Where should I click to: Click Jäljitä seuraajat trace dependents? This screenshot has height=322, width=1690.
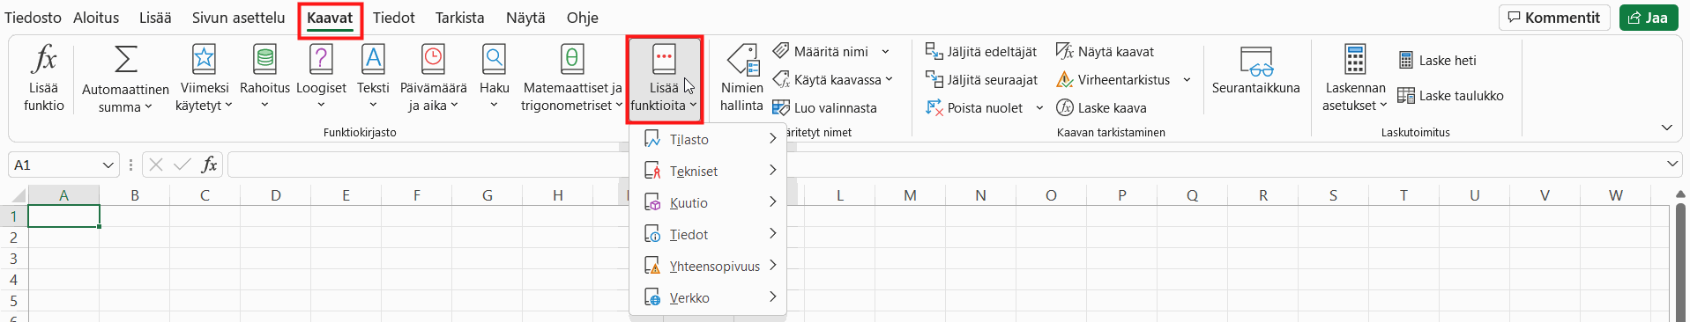point(981,79)
